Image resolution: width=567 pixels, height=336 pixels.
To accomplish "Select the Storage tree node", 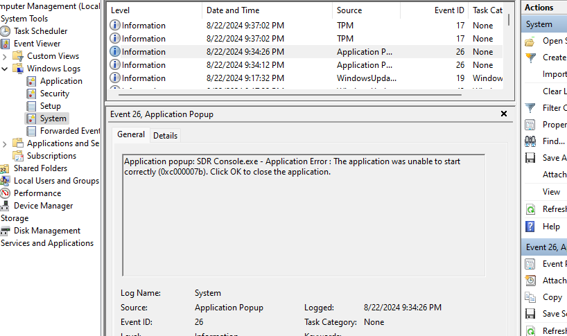I will point(15,218).
